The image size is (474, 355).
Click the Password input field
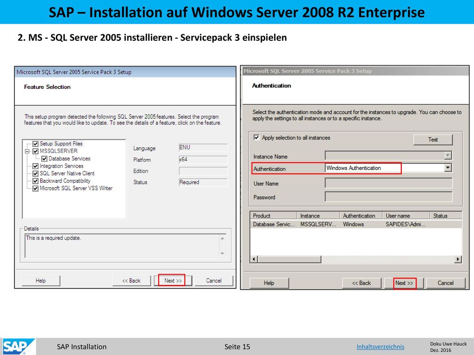tap(388, 196)
